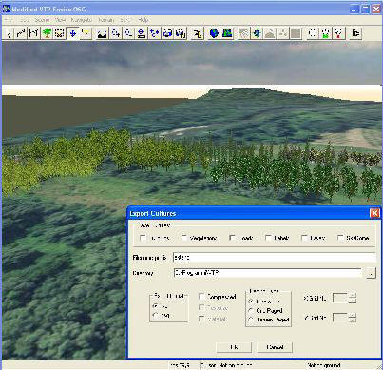Select the blue cross move tool

tap(73, 33)
